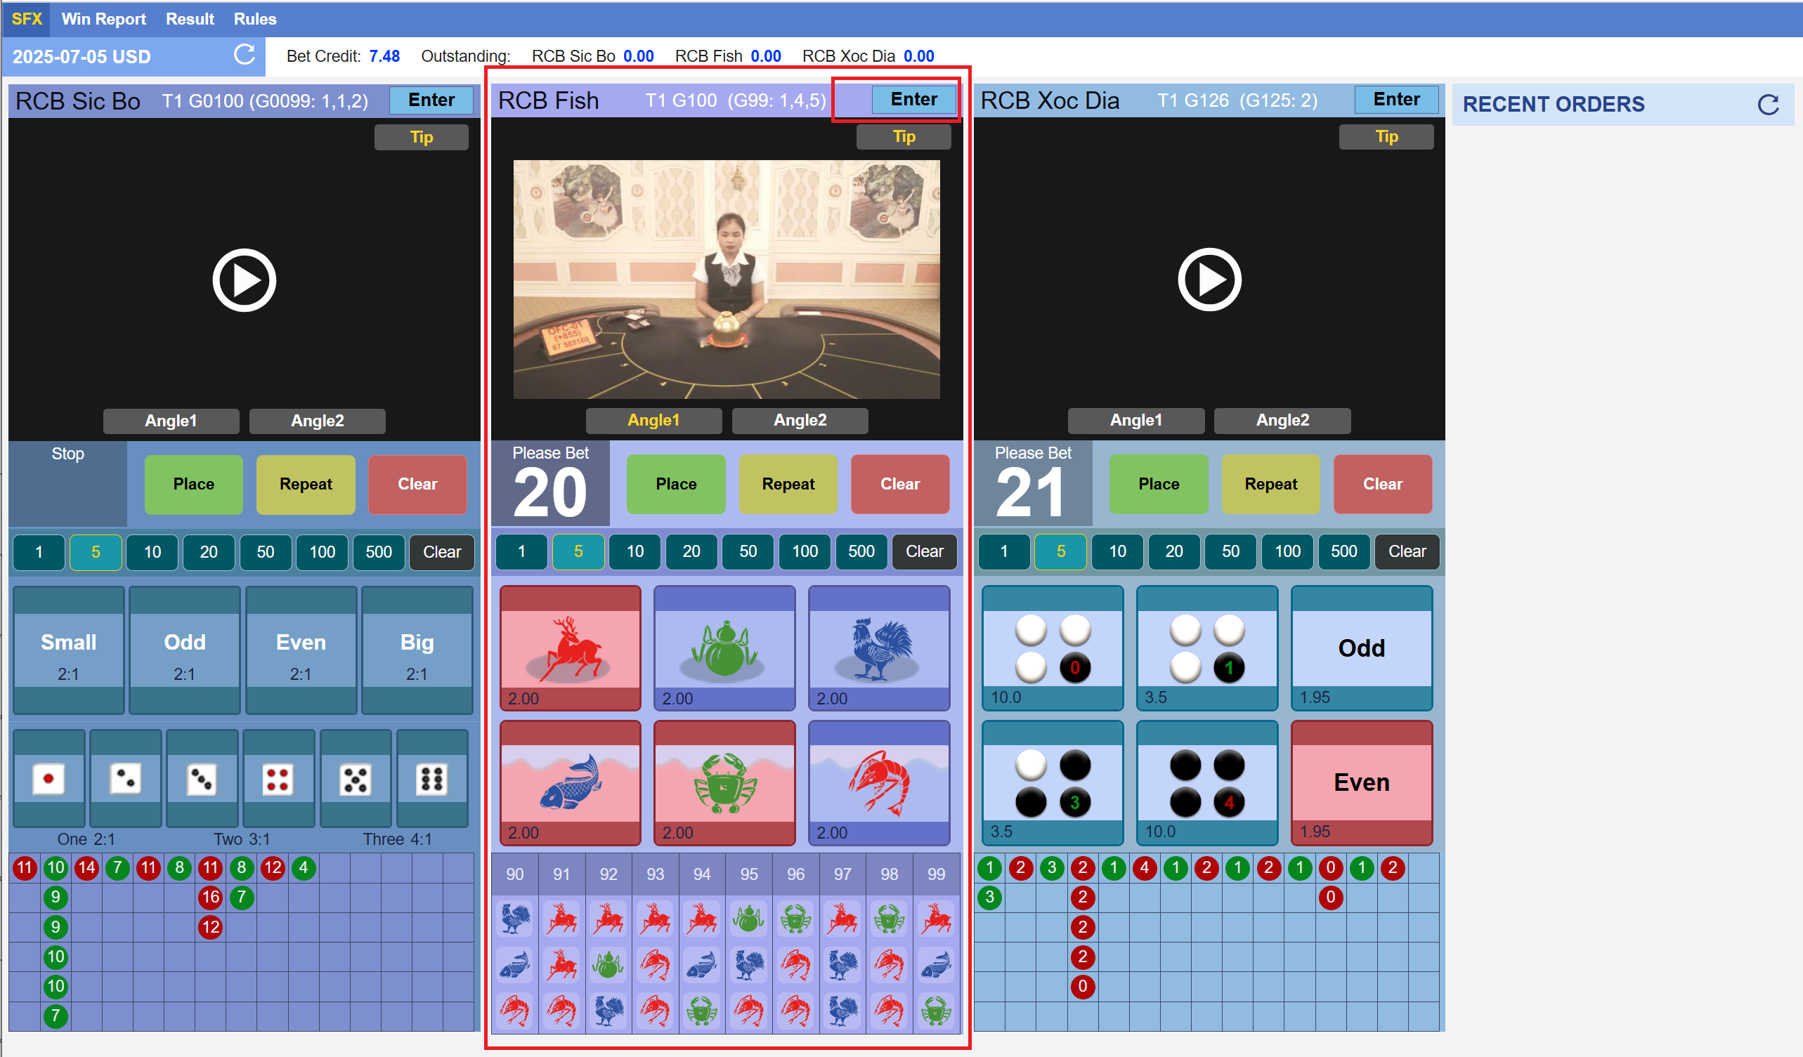
Task: Switch RCB Fish to Angle1
Action: [x=653, y=420]
